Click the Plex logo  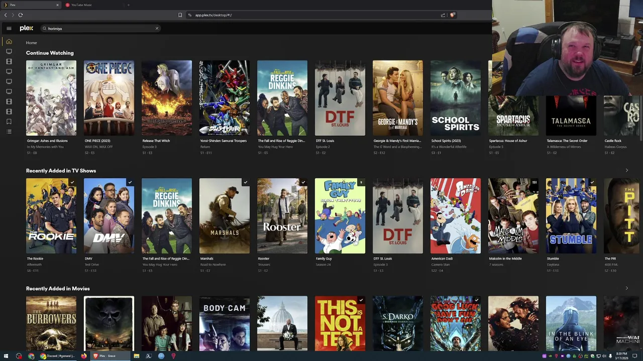(27, 29)
